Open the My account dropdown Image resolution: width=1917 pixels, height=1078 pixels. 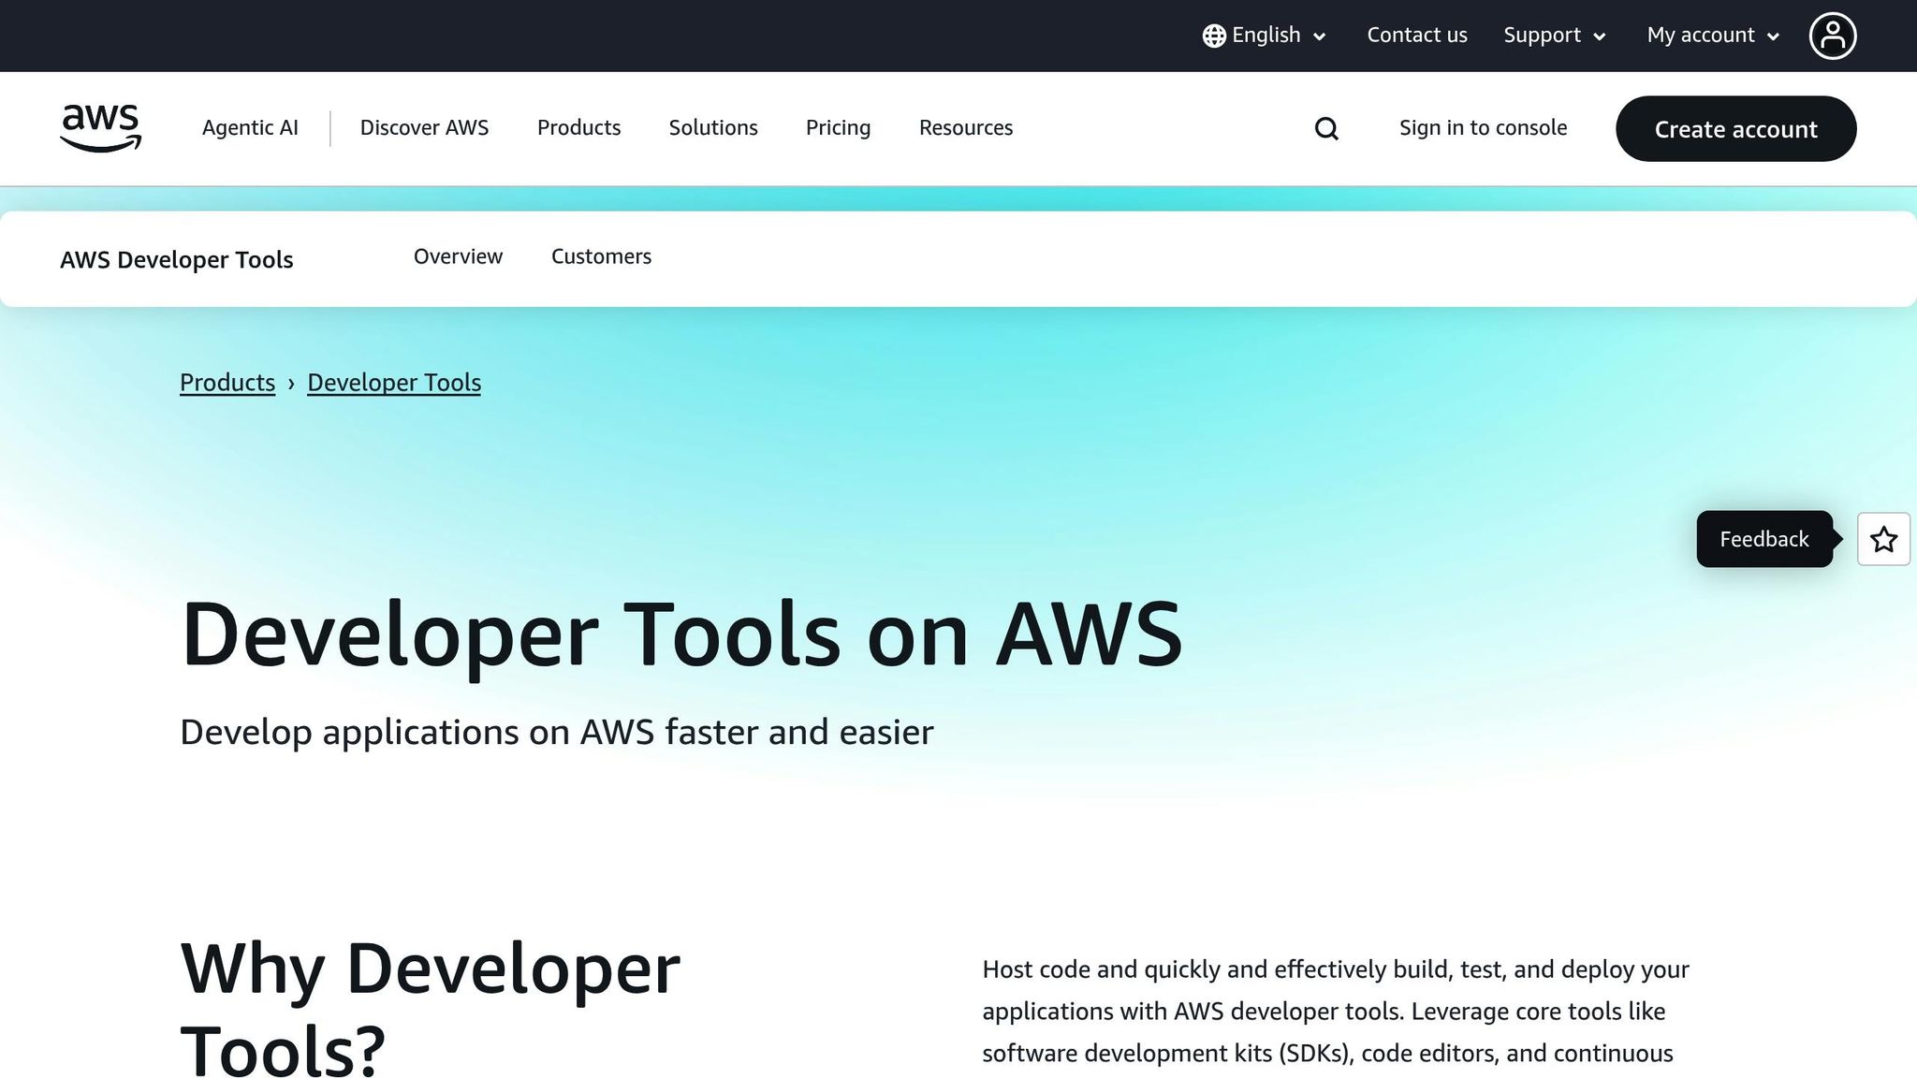[x=1713, y=36]
